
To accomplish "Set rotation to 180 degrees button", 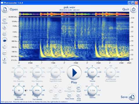I will coord(56,95).
